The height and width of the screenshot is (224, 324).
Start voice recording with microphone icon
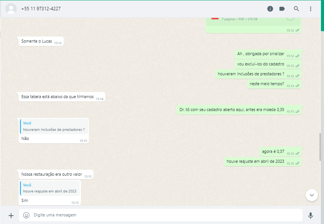310,215
